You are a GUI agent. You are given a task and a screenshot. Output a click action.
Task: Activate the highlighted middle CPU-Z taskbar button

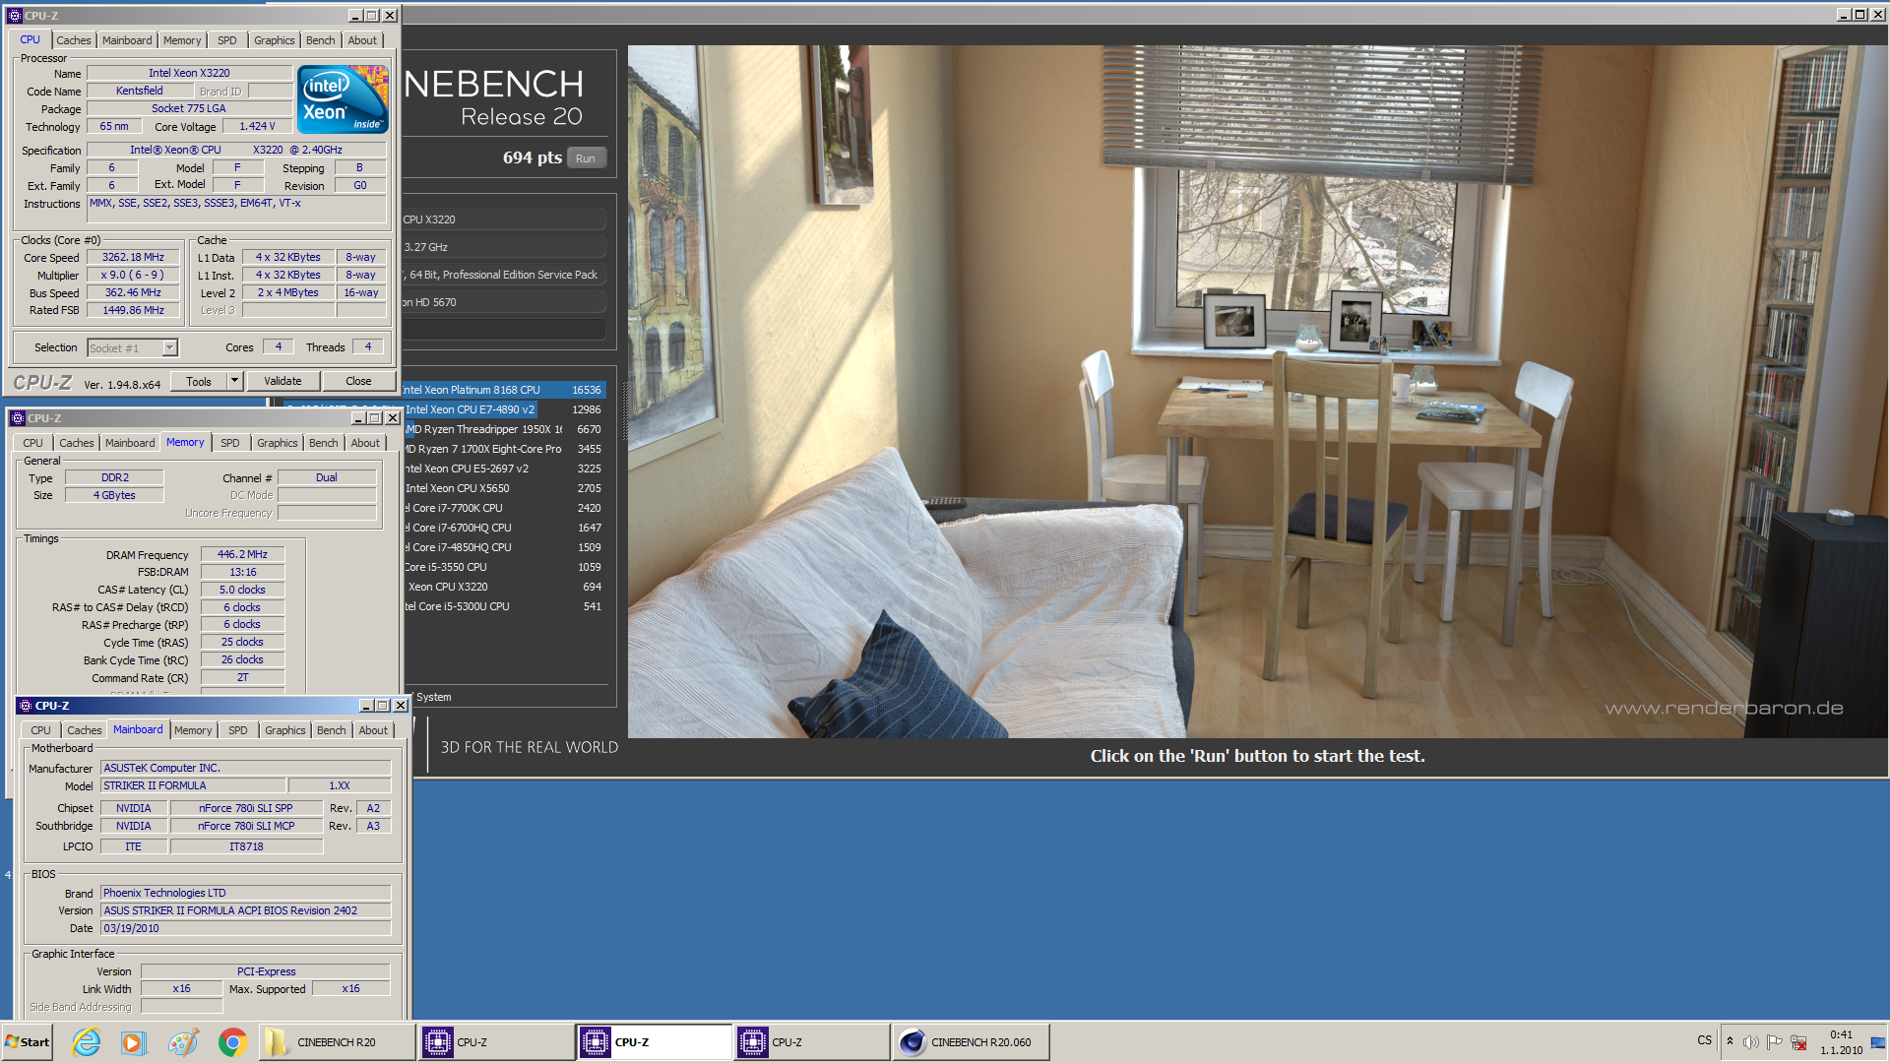coord(654,1042)
